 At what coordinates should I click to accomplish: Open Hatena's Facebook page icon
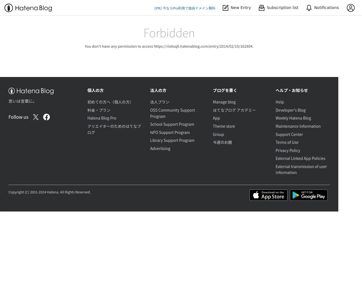pyautogui.click(x=47, y=117)
